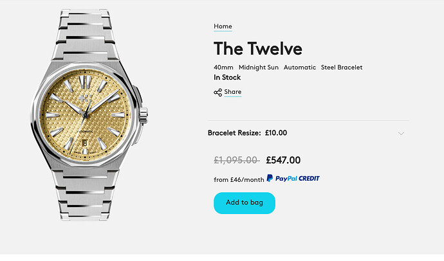Add the watch to bag
This screenshot has height=261, width=444.
tap(245, 203)
